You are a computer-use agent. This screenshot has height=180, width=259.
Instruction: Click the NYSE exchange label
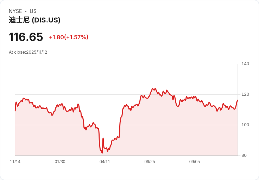click(15, 11)
